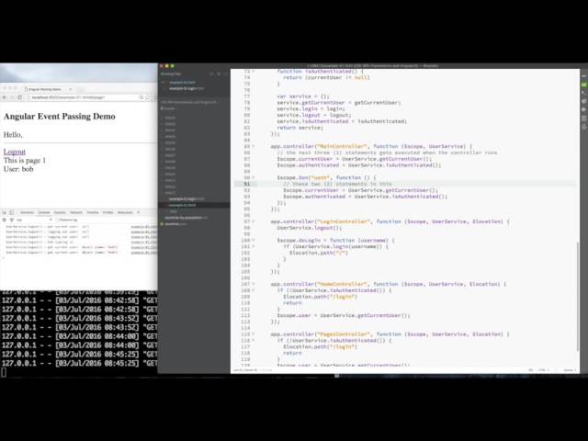Toggle the DevTools device mode icon
This screenshot has width=588, height=441.
12,212
